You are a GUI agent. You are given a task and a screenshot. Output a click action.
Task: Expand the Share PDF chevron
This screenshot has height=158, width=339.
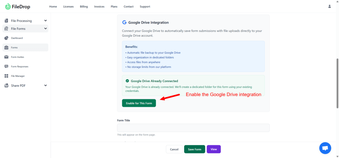pyautogui.click(x=45, y=85)
